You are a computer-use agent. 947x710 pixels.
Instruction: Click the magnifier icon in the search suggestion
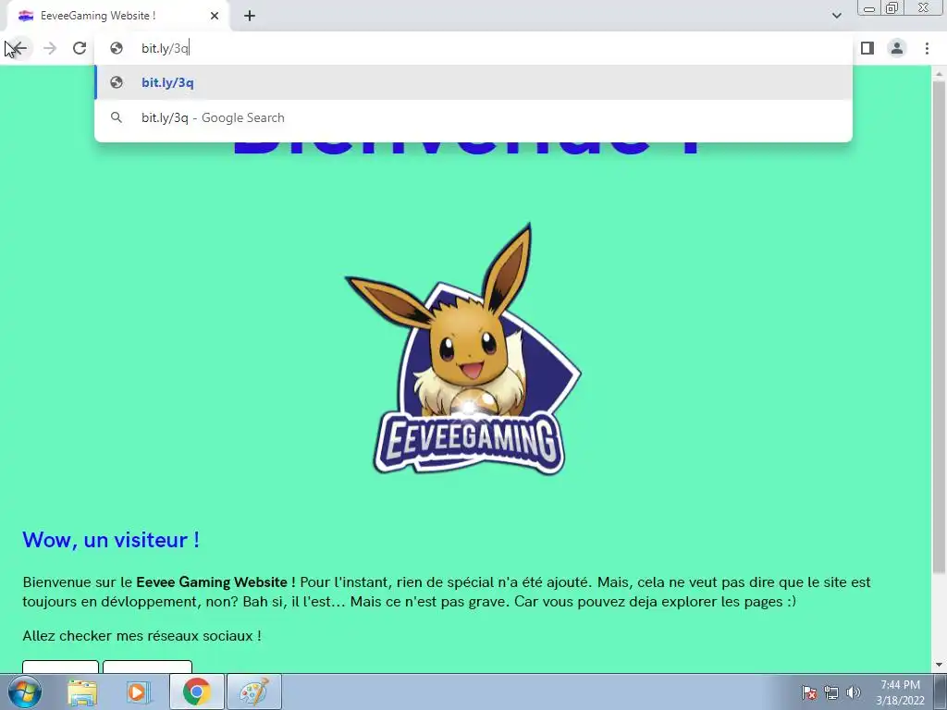coord(117,117)
